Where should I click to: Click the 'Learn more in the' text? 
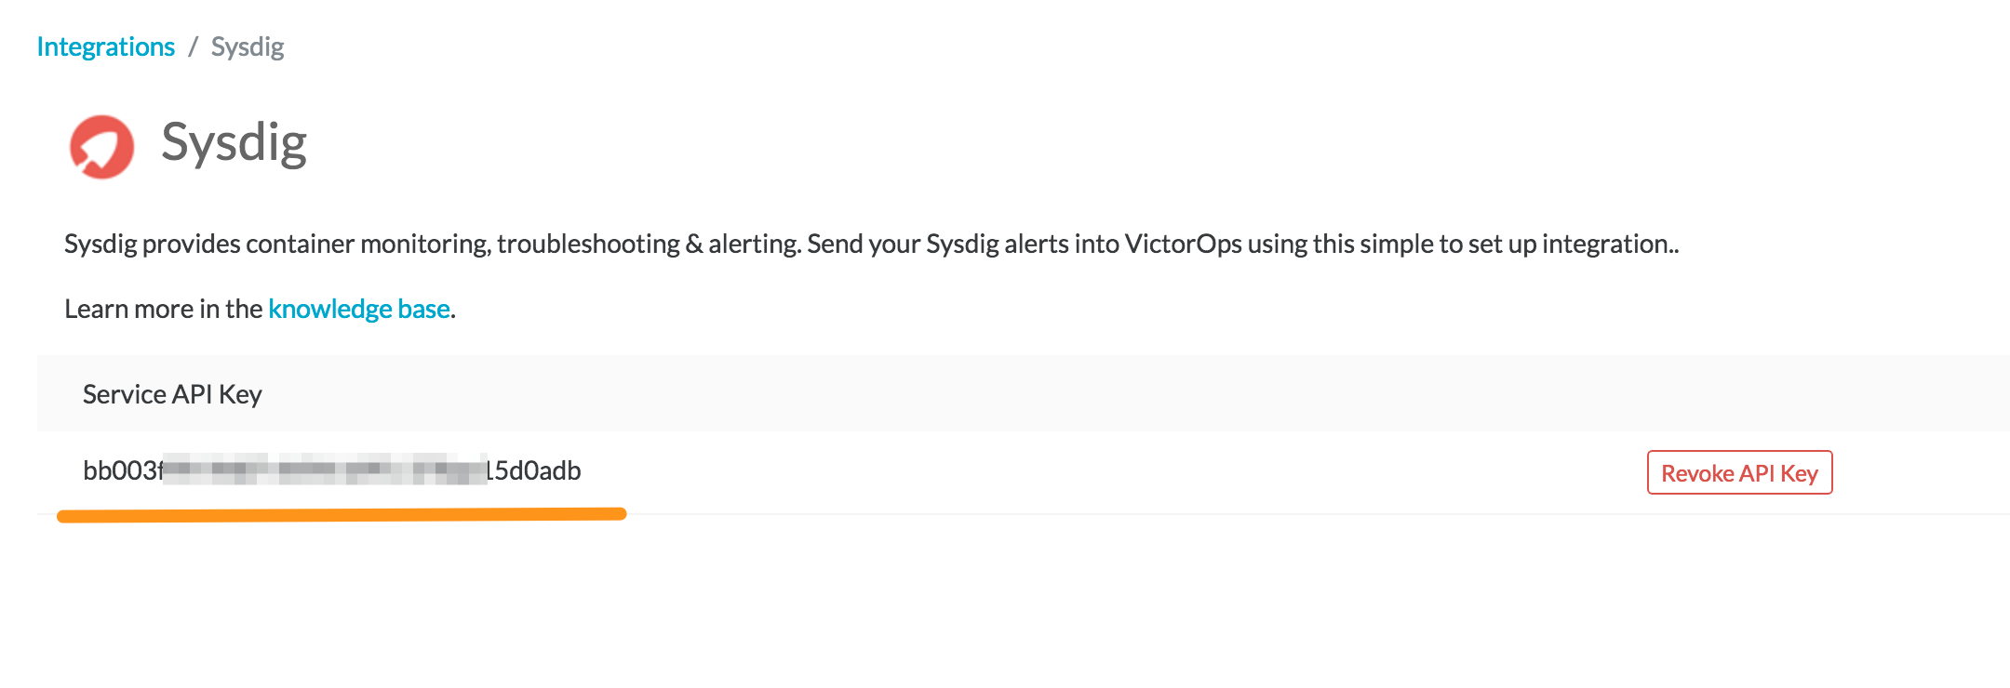(163, 308)
